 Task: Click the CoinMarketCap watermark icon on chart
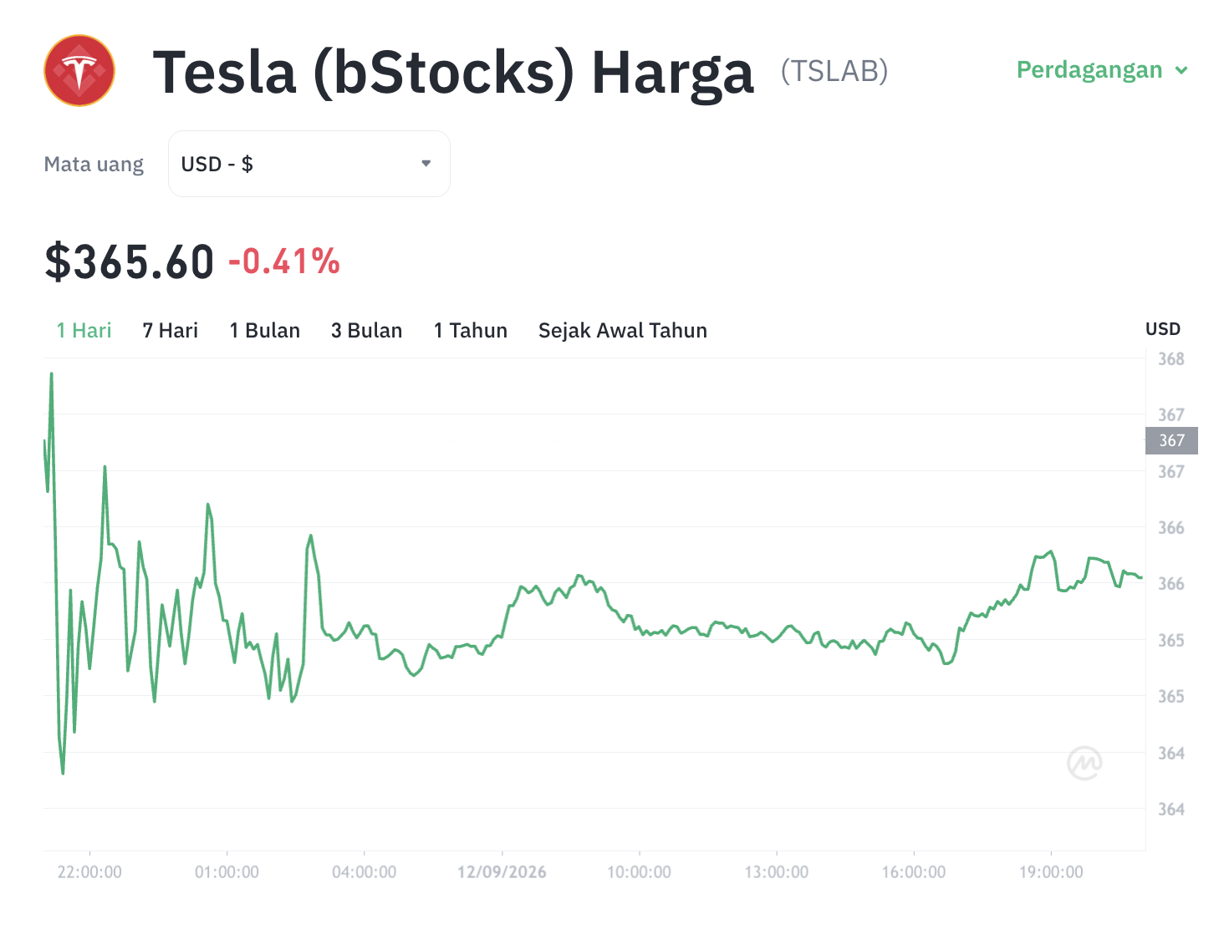tap(1084, 763)
